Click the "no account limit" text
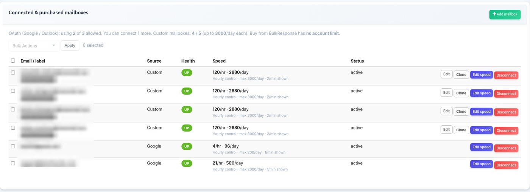 323,33
